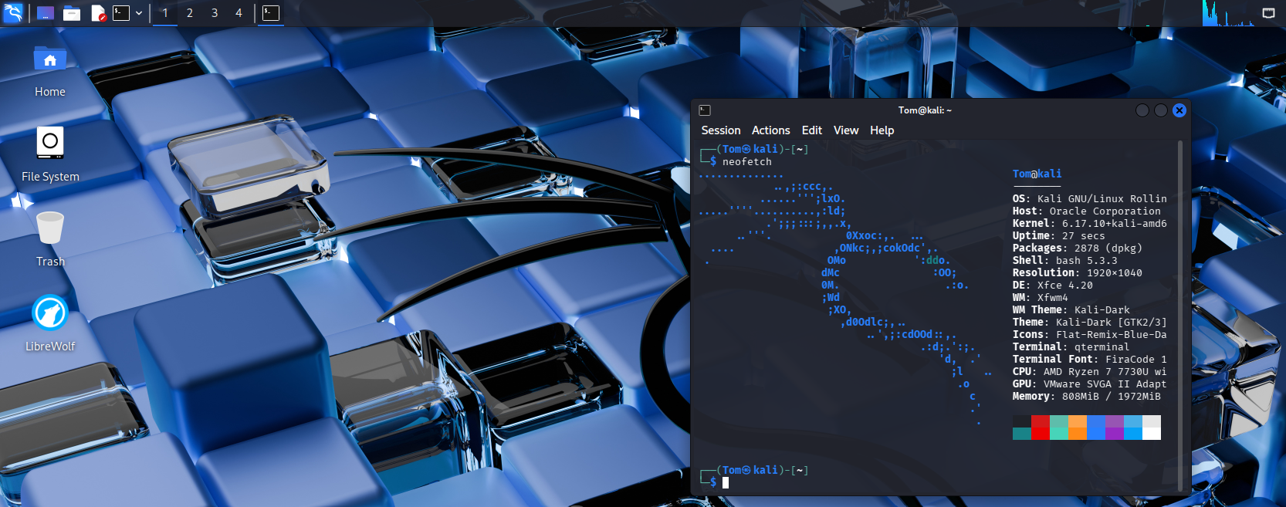Image resolution: width=1286 pixels, height=507 pixels.
Task: Open the Trash desktop icon
Action: [50, 228]
